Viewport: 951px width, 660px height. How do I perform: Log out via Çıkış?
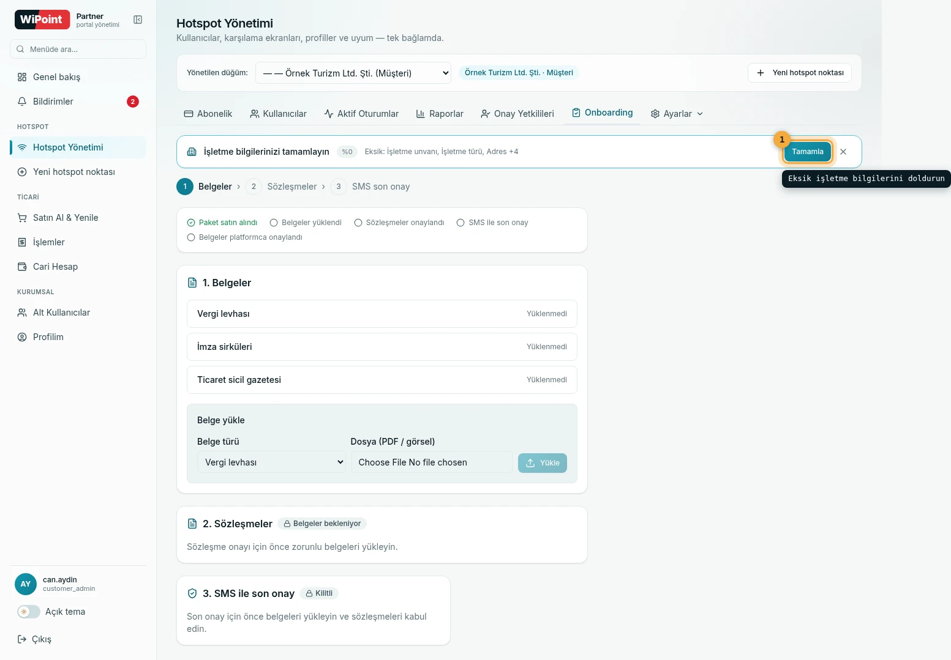tap(34, 639)
